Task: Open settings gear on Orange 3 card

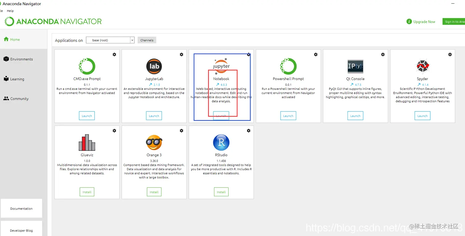Action: click(181, 130)
